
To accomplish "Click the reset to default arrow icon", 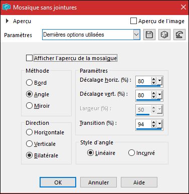I will (x=179, y=35).
